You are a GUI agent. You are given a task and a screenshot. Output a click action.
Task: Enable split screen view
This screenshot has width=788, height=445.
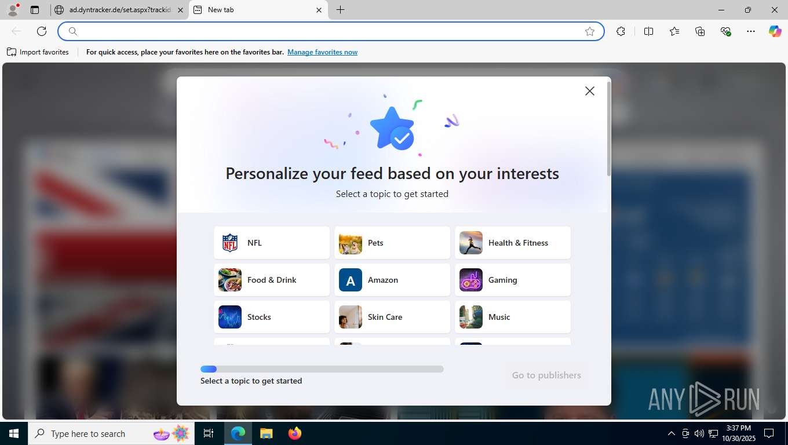click(648, 31)
